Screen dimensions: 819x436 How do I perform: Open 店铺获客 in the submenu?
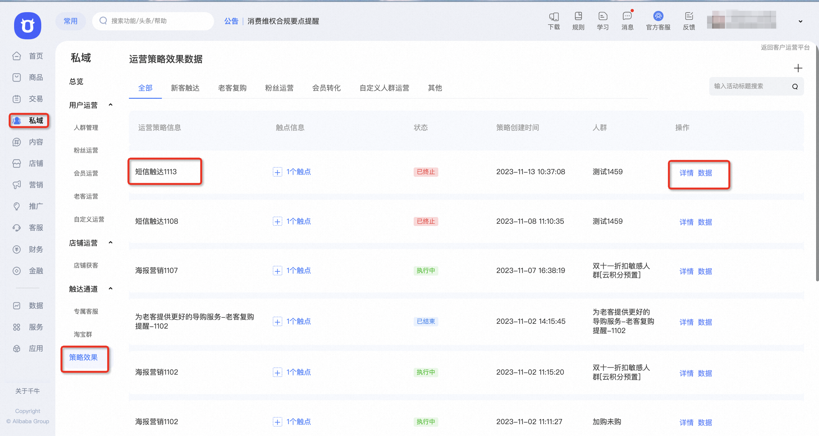86,265
